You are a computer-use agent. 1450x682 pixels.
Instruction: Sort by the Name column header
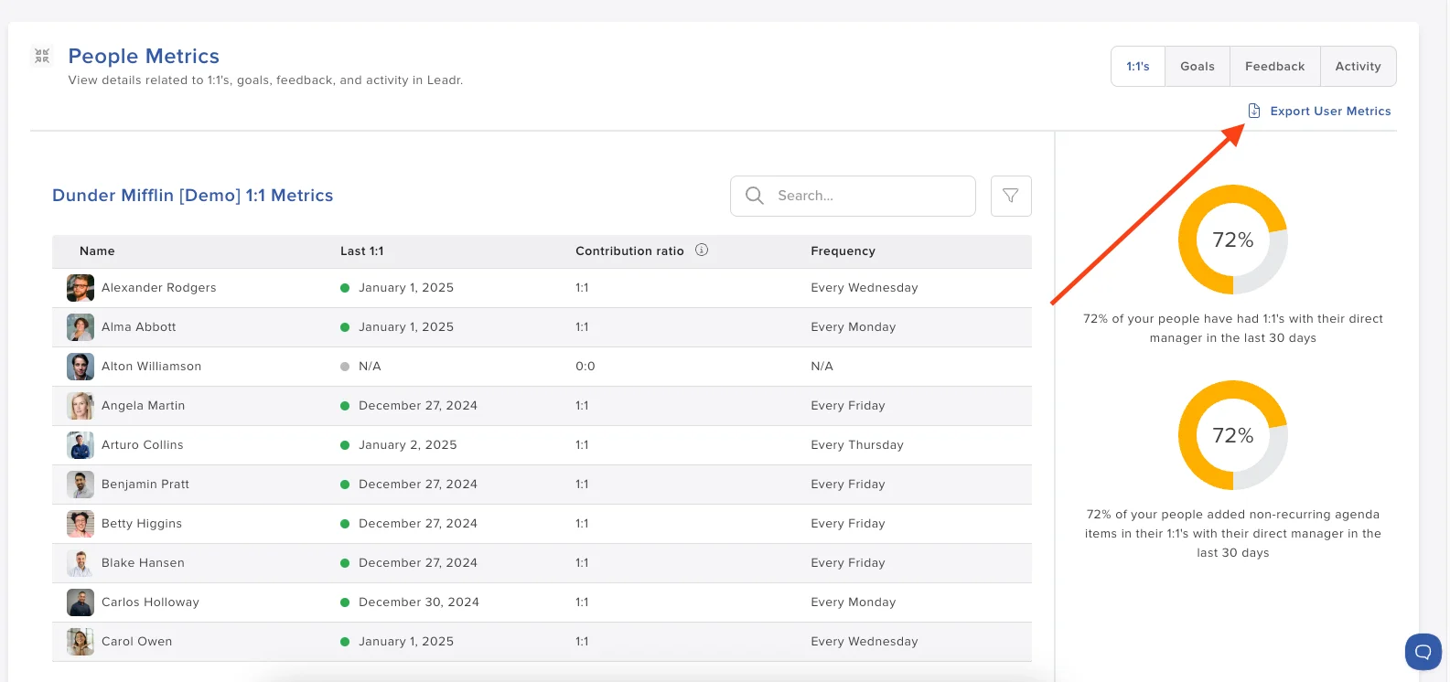pyautogui.click(x=97, y=251)
